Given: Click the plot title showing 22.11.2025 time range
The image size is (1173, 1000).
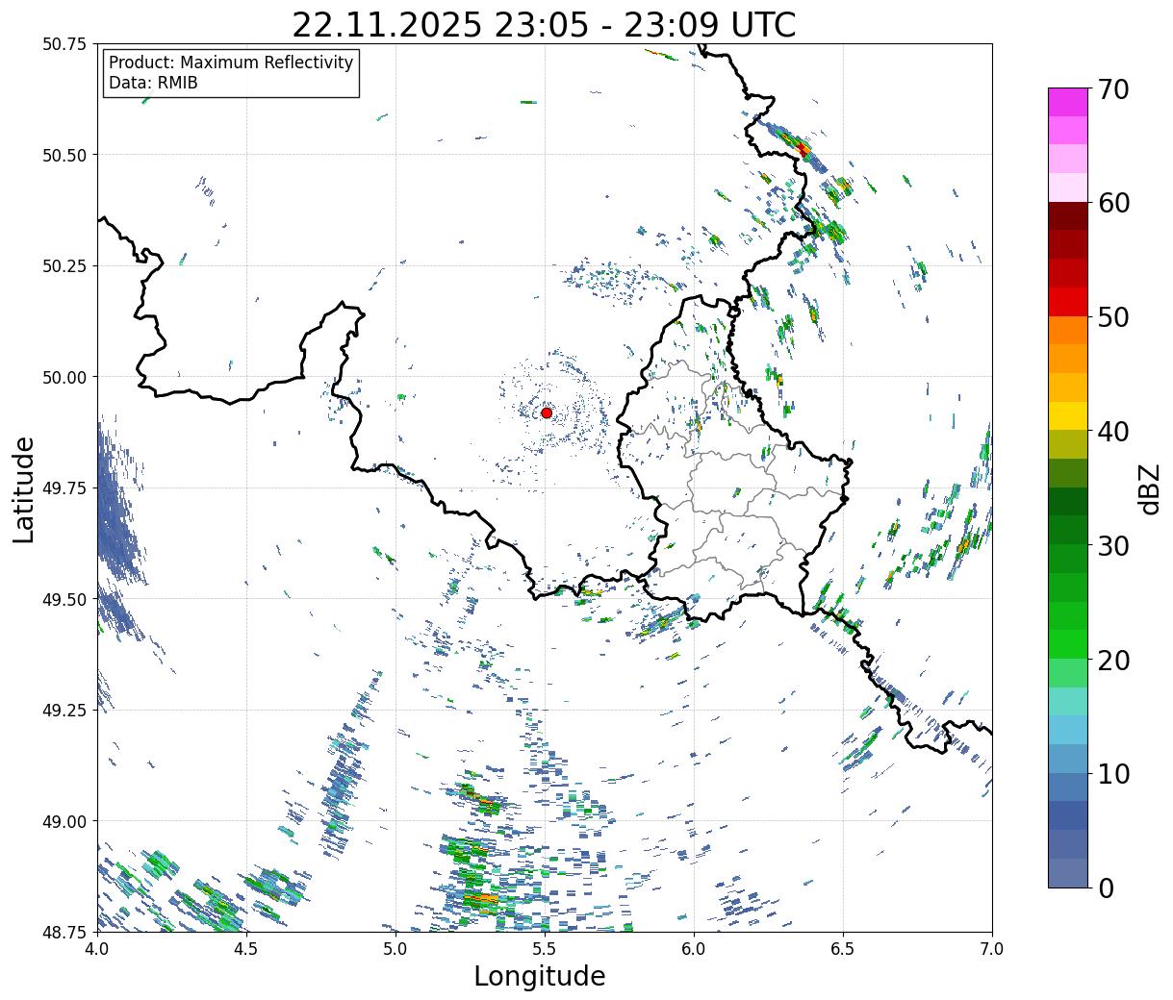Looking at the screenshot, I should tap(544, 25).
